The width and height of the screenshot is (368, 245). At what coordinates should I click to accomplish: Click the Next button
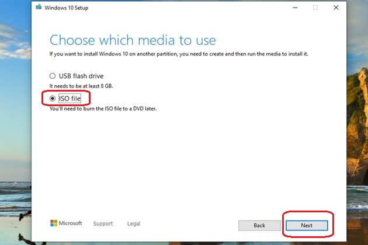pos(307,226)
